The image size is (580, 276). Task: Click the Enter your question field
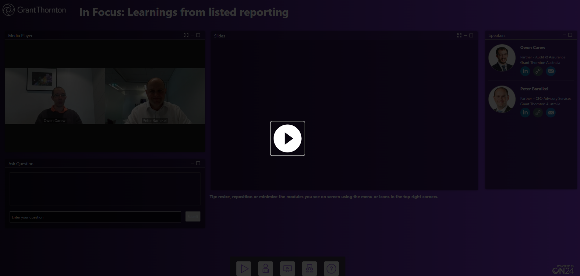pyautogui.click(x=95, y=217)
